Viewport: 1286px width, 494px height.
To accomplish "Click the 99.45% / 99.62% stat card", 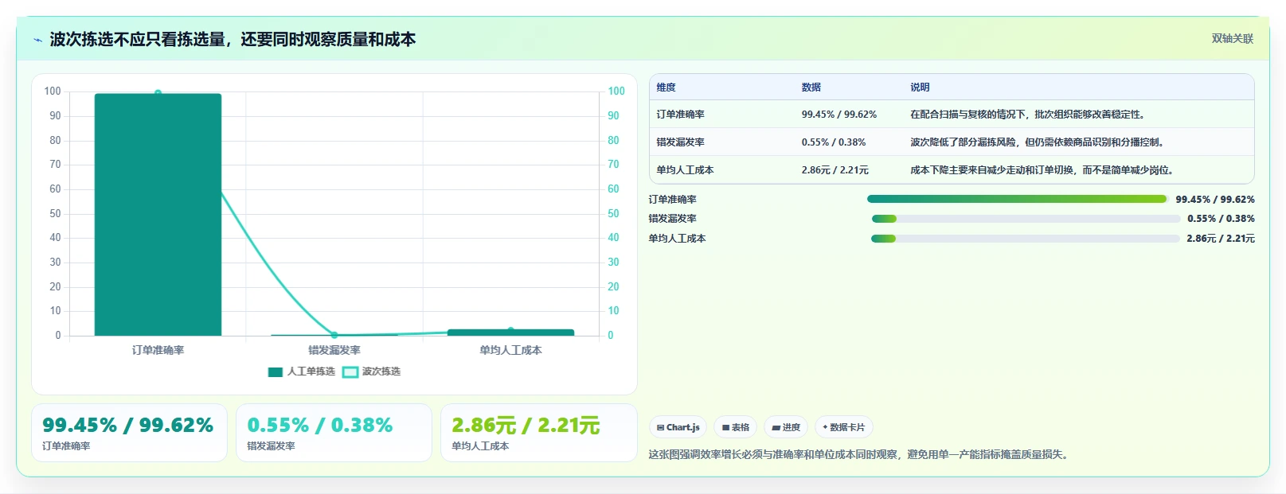I will coord(129,433).
